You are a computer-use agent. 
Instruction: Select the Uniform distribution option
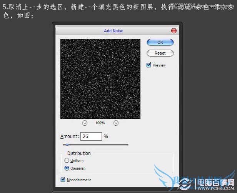pos(67,160)
